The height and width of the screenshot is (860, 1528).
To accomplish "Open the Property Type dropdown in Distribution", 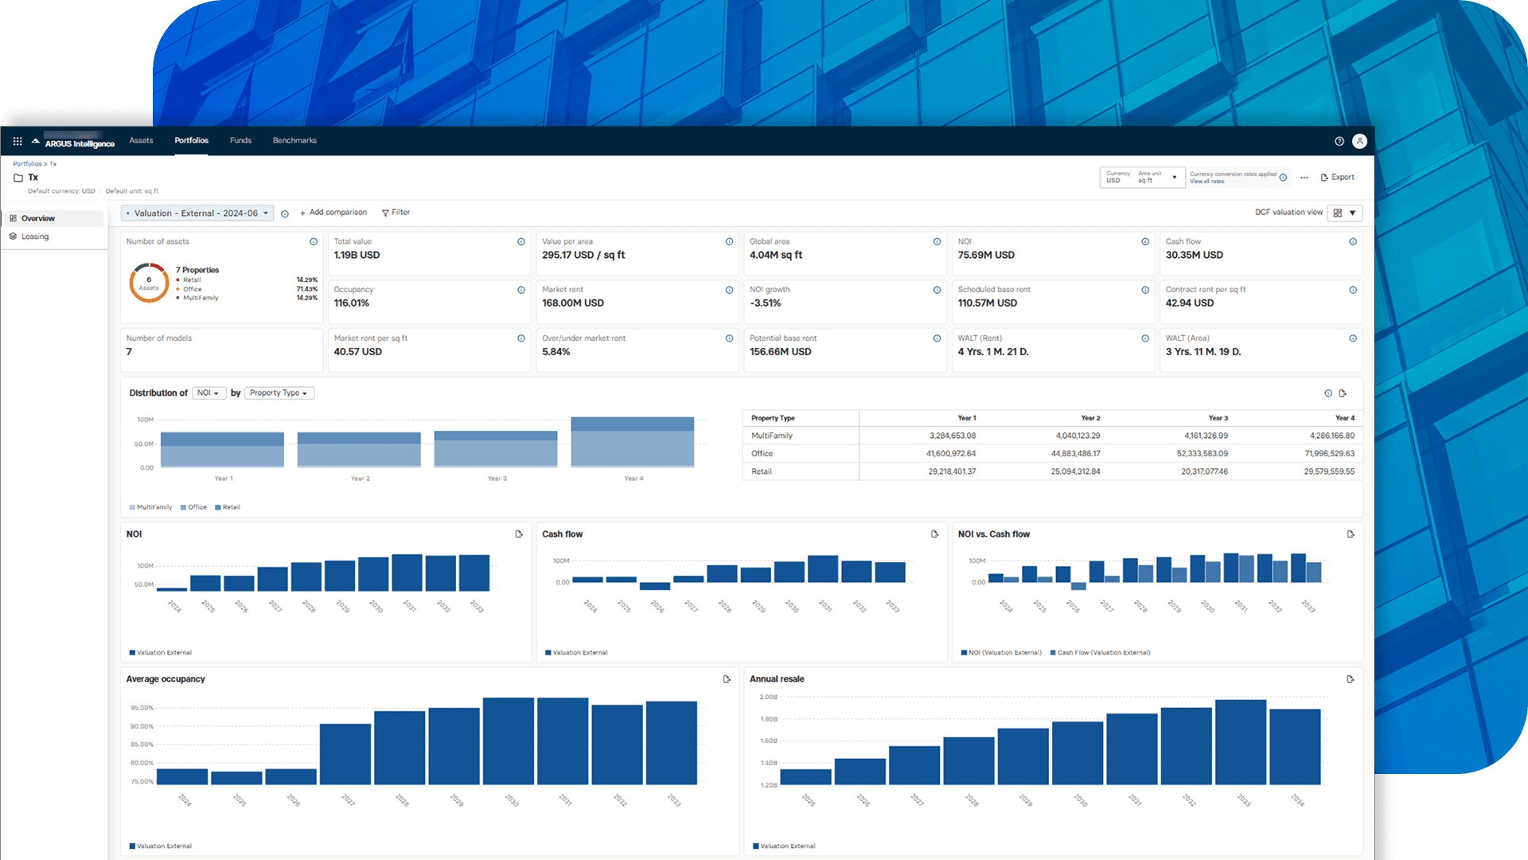I will [279, 393].
